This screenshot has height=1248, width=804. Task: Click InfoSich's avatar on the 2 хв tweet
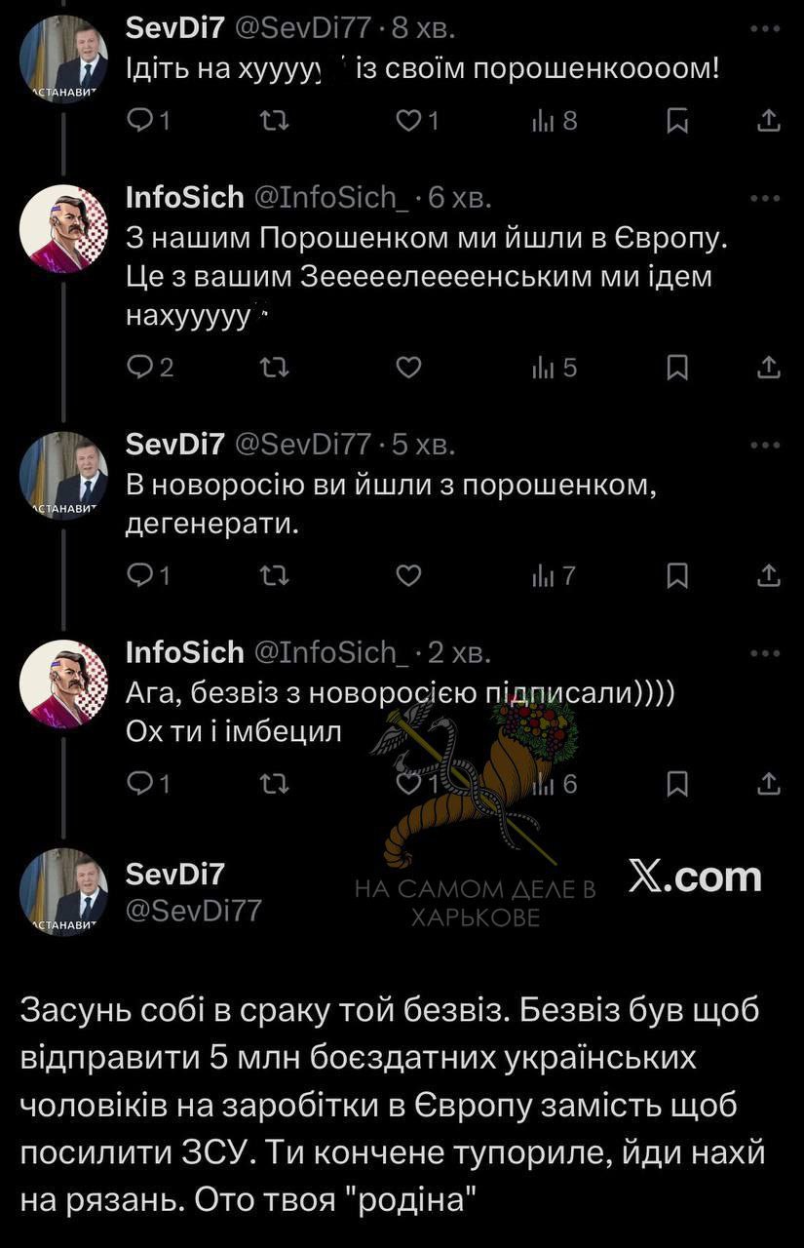(63, 682)
